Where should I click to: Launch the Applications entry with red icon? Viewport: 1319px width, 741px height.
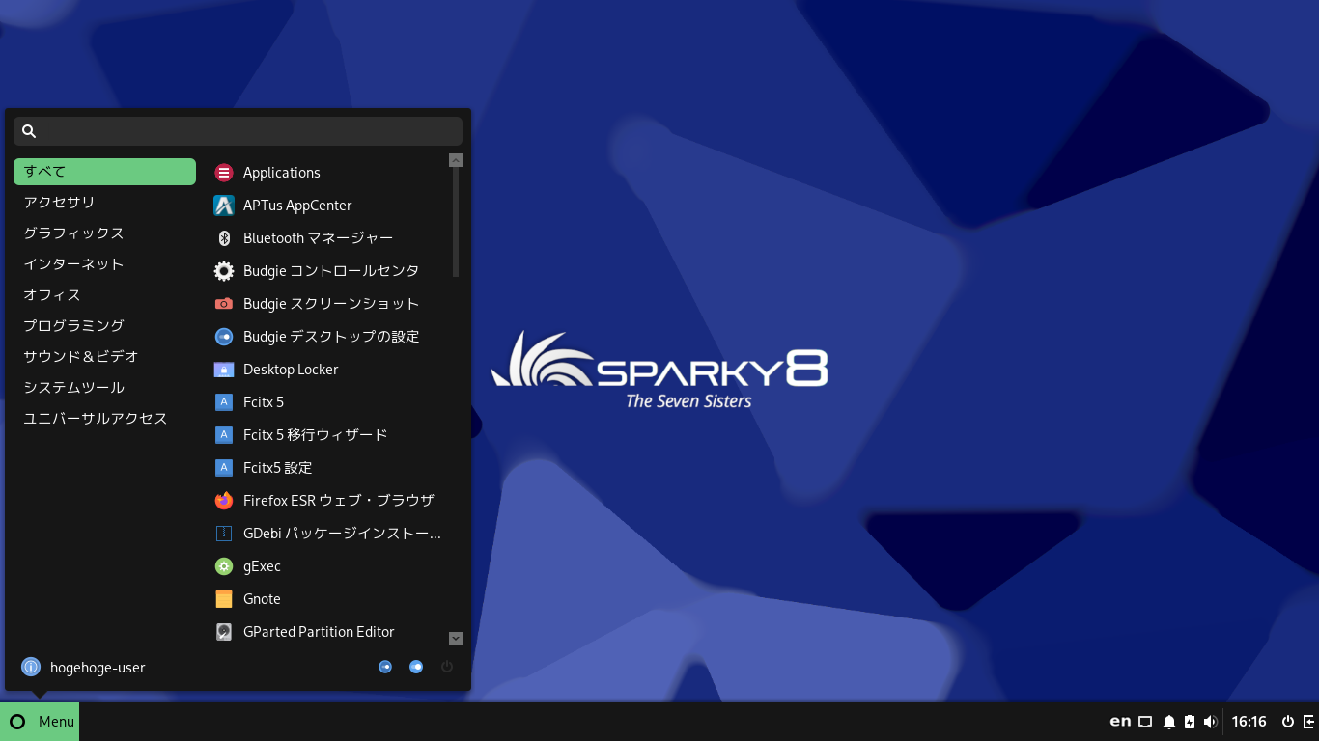click(326, 173)
